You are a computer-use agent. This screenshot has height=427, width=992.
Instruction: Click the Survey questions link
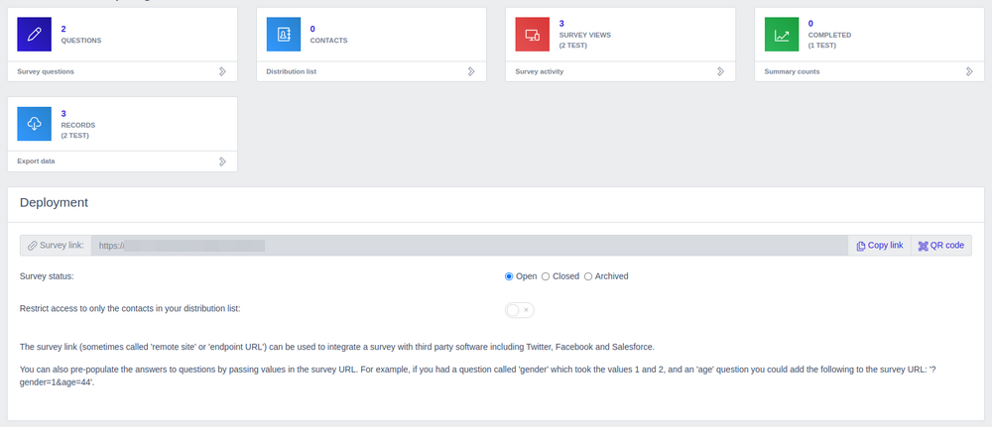(46, 71)
